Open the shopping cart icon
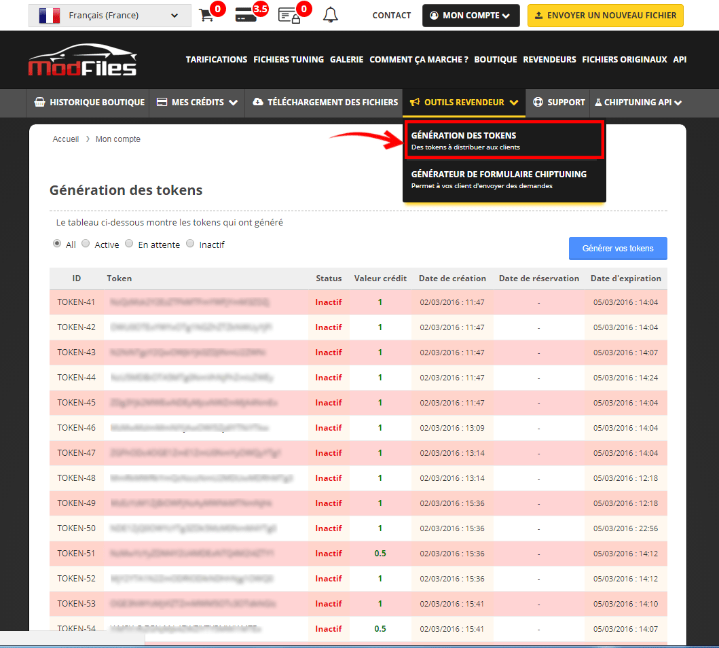 pos(206,16)
